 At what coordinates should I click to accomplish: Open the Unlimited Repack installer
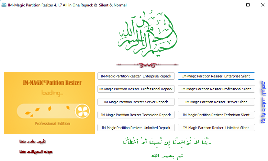pos(136,128)
